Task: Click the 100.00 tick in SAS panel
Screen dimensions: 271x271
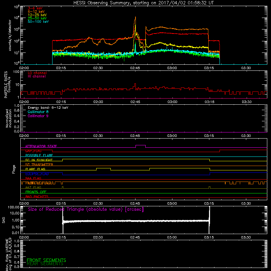Action: (14, 207)
